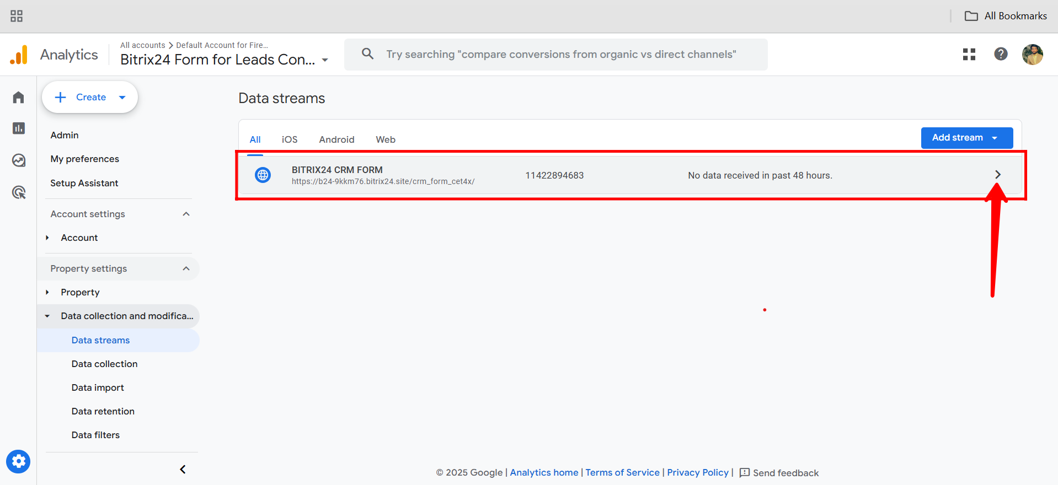Click stream ID 11422894683
The height and width of the screenshot is (485, 1058).
coord(554,175)
